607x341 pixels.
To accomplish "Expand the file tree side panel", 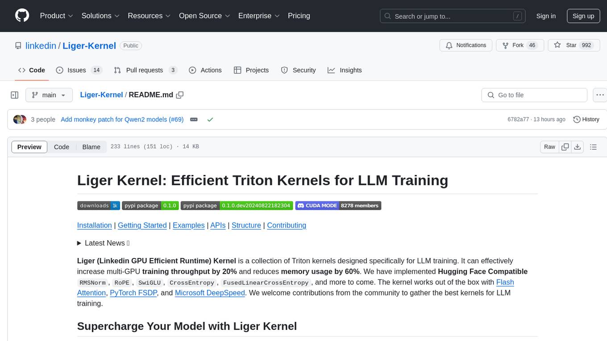I will tap(15, 95).
